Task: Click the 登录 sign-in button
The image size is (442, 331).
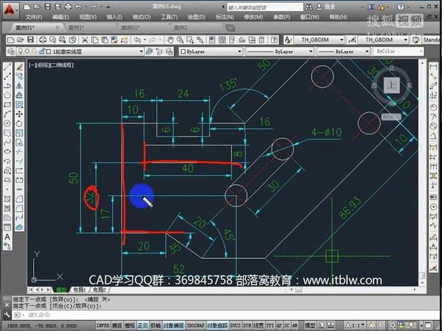Action: pyautogui.click(x=326, y=7)
